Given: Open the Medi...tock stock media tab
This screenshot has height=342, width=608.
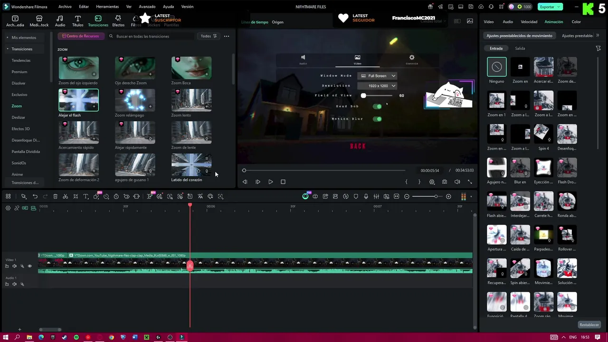Looking at the screenshot, I should (39, 21).
